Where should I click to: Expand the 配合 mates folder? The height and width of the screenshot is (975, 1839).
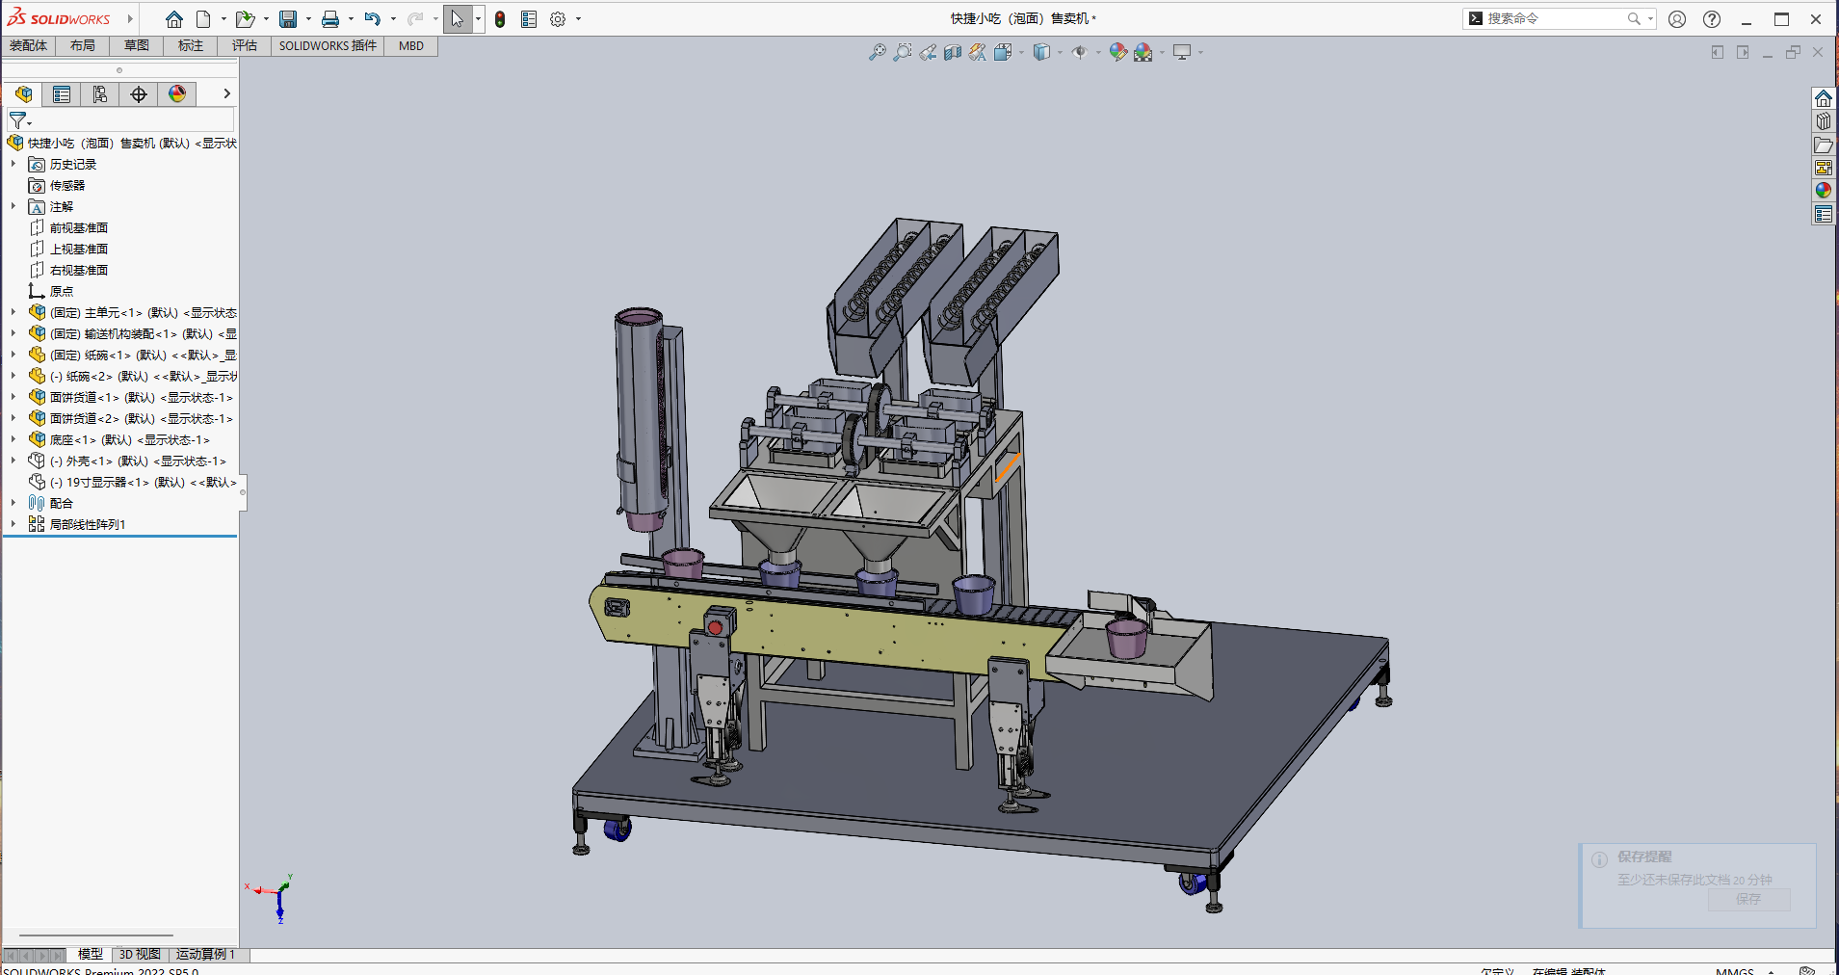[13, 503]
